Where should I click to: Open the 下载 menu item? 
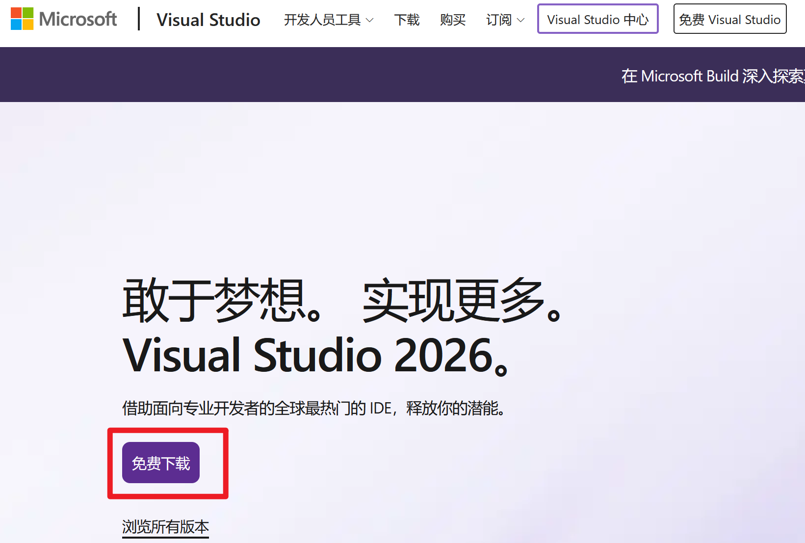[407, 20]
